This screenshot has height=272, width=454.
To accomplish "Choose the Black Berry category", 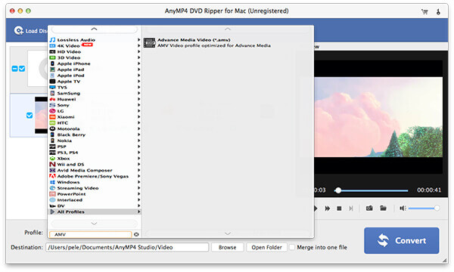I will point(95,134).
